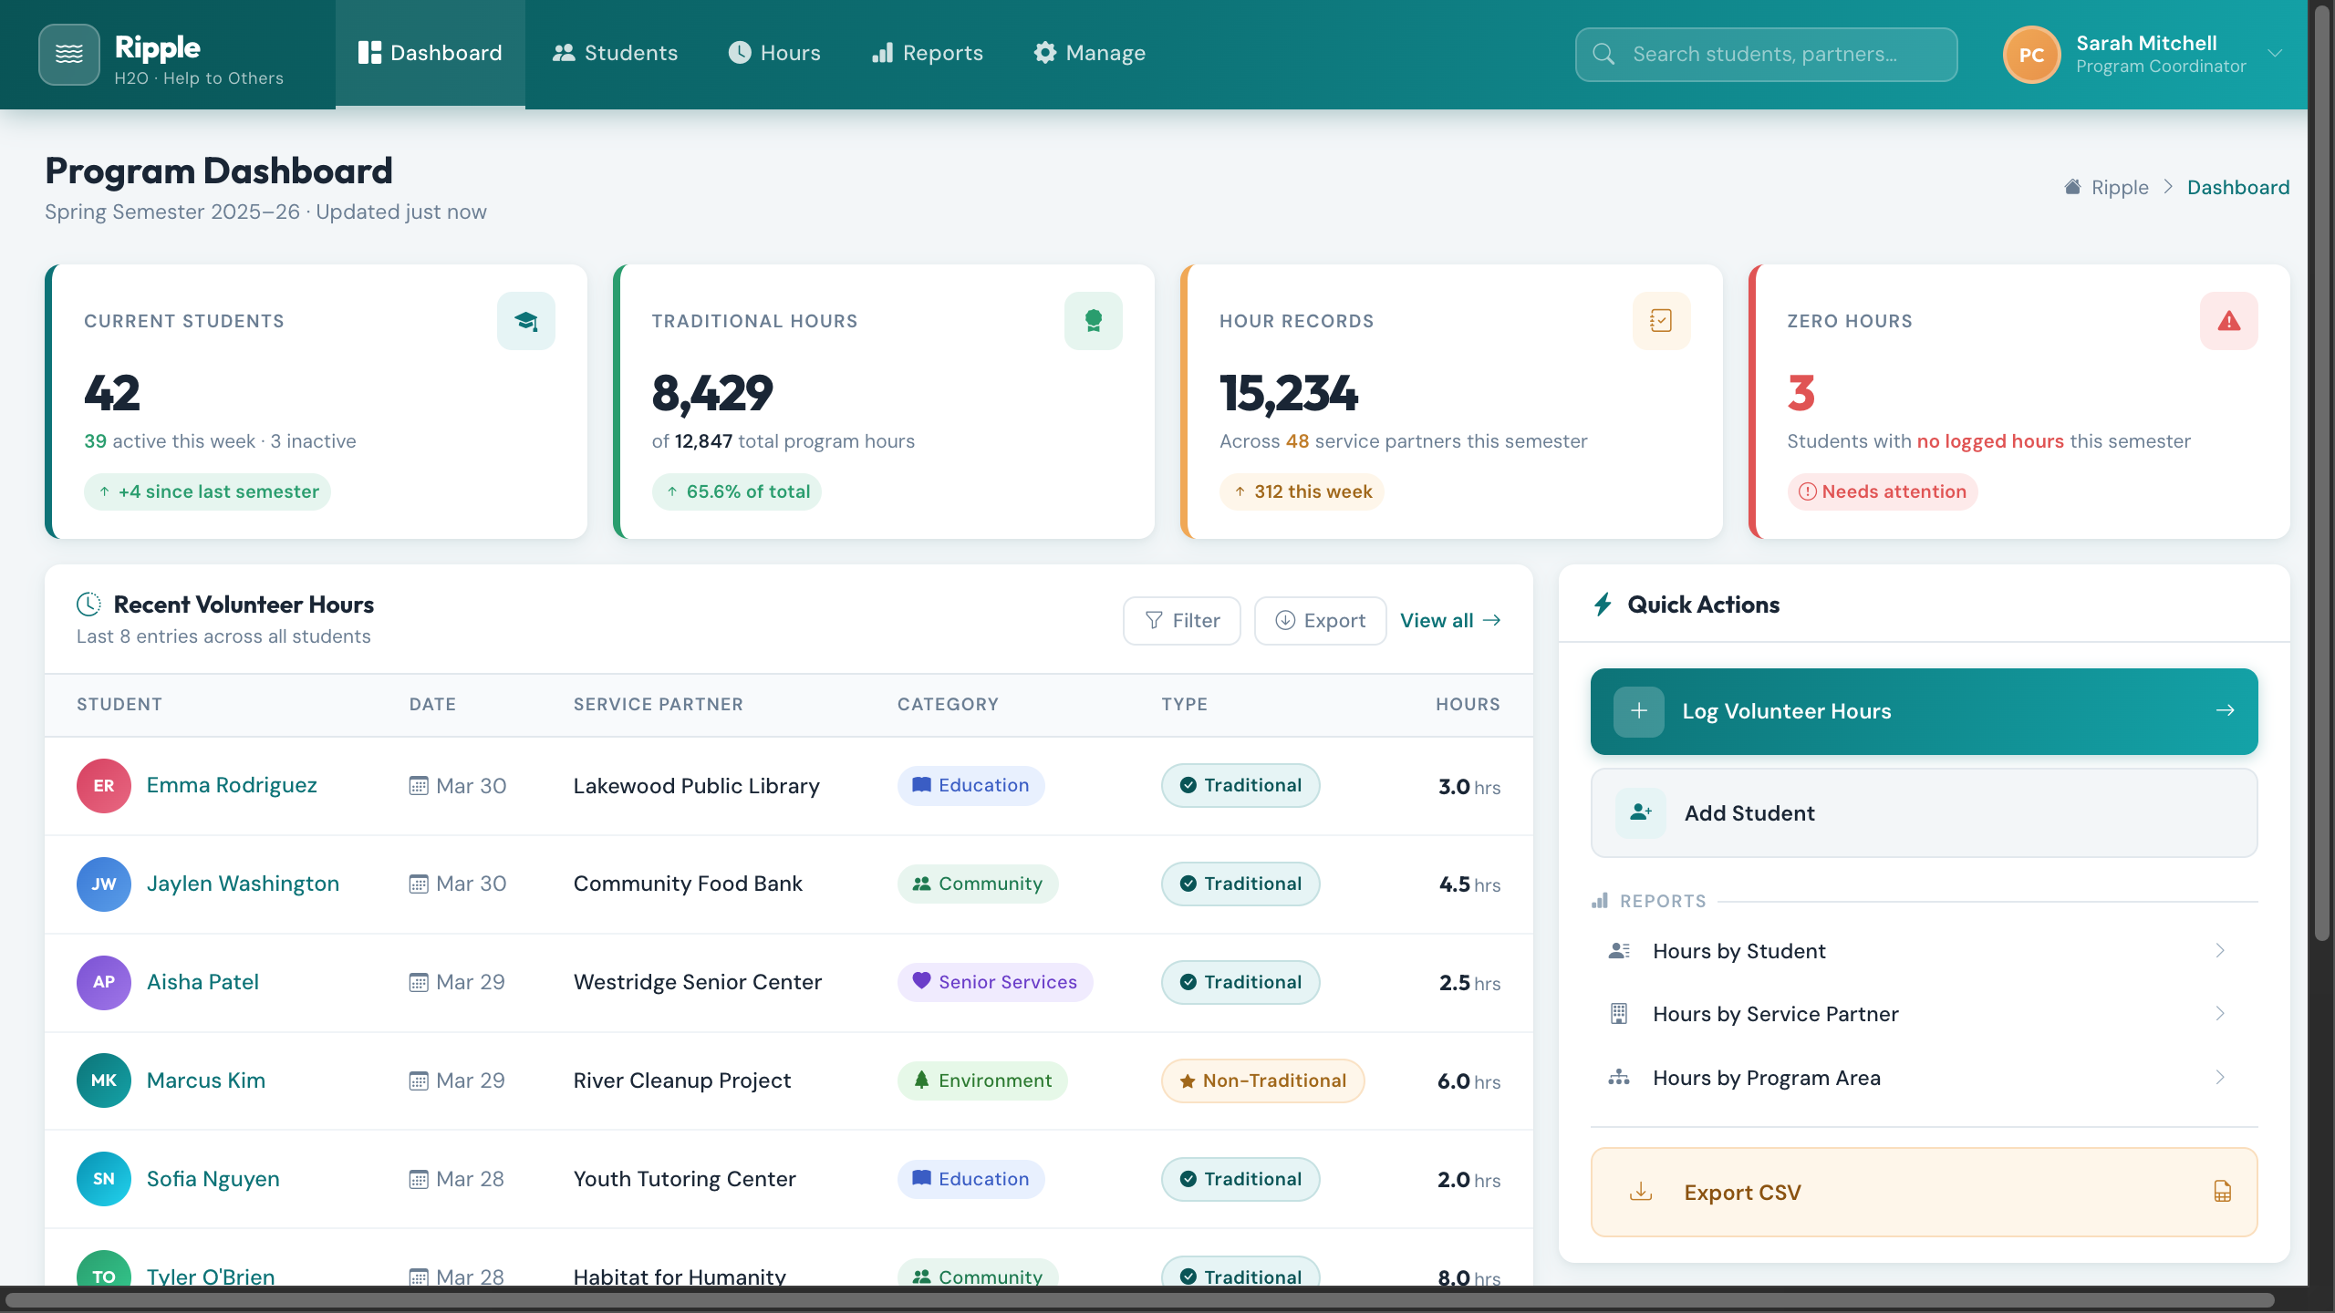The image size is (2335, 1313).
Task: Expand Hours by Service Partner via its chevron
Action: [x=2219, y=1013]
